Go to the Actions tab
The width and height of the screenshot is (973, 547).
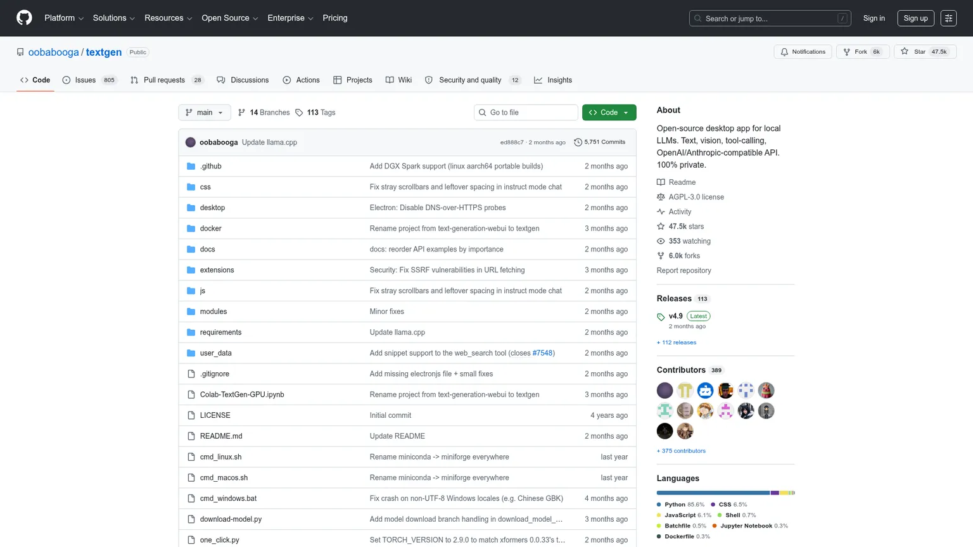click(x=301, y=80)
